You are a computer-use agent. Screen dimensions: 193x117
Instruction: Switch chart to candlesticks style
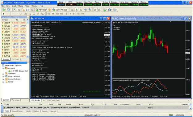77,10
